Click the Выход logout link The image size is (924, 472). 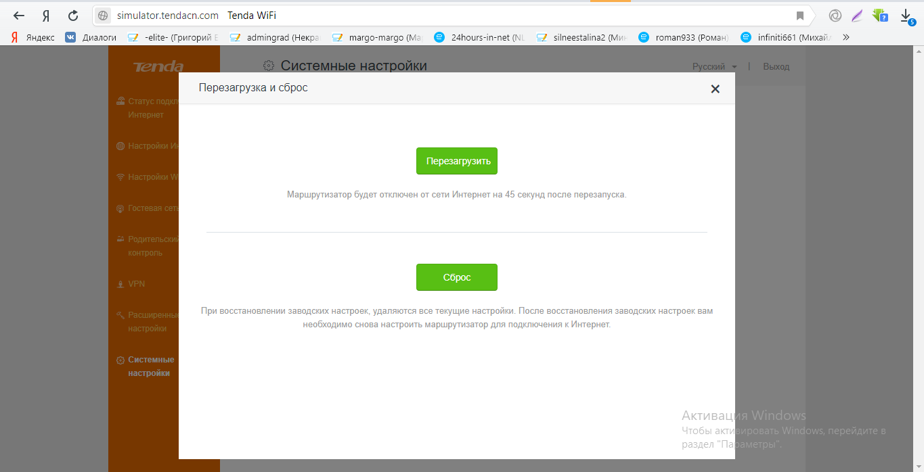pos(776,66)
